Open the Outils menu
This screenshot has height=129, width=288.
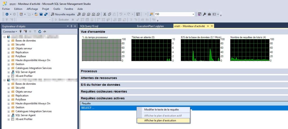pos(57,9)
